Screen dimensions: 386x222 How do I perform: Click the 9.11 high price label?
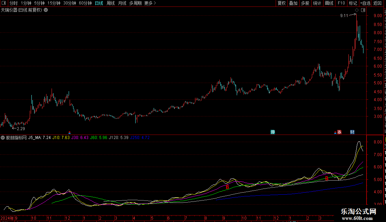click(344, 16)
